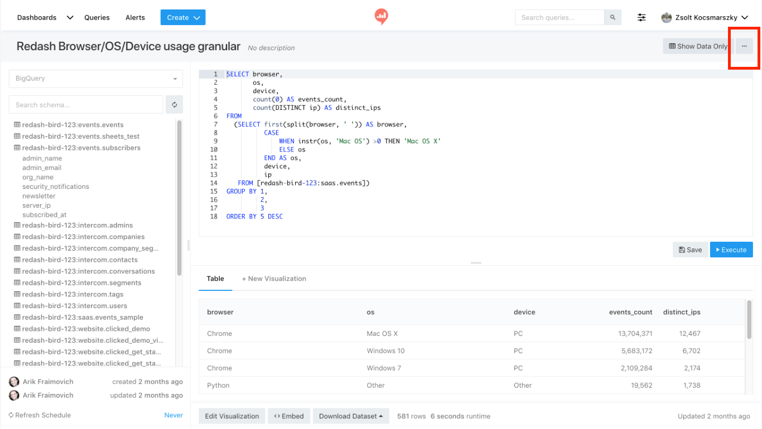Screen dimensions: 762x429
Task: Click the table icon beside redash-bird-123:saas.events_sample
Action: click(17, 317)
